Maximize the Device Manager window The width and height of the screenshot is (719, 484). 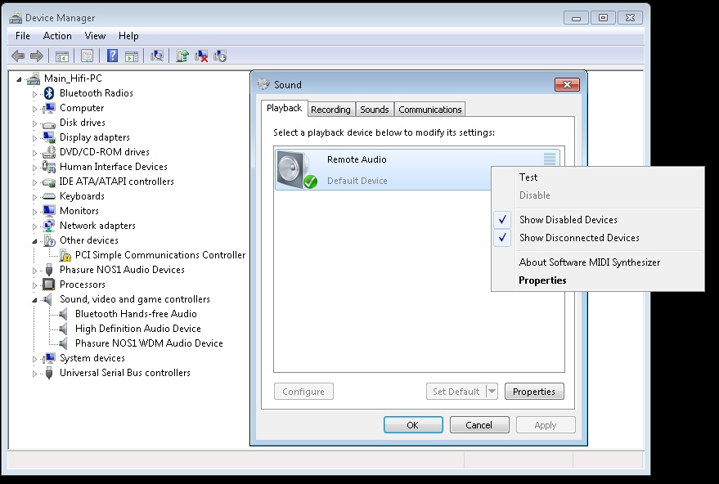[603, 18]
